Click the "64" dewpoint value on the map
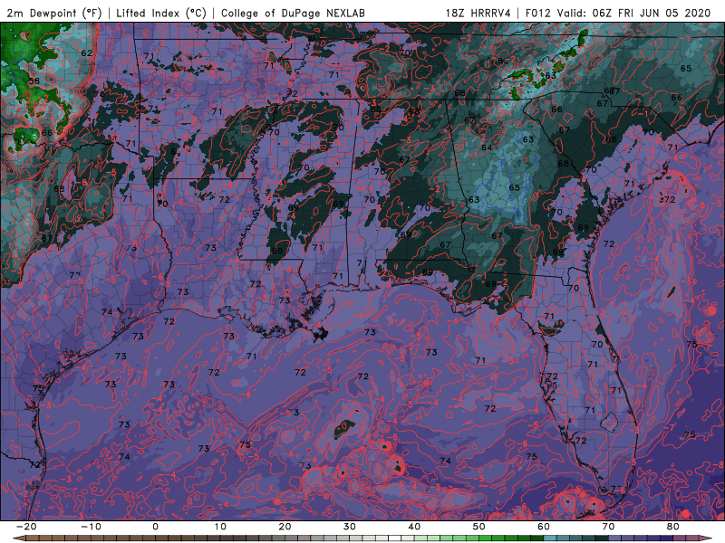Image resolution: width=725 pixels, height=543 pixels. click(x=487, y=148)
